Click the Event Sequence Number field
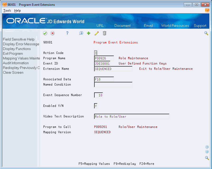 pos(98,95)
